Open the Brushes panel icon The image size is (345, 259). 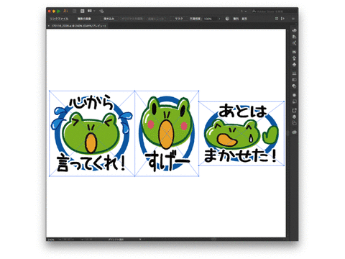point(294,58)
